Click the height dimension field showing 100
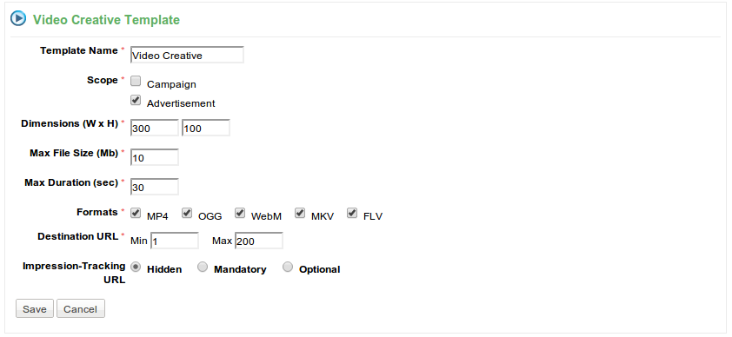This screenshot has height=337, width=732. point(205,128)
